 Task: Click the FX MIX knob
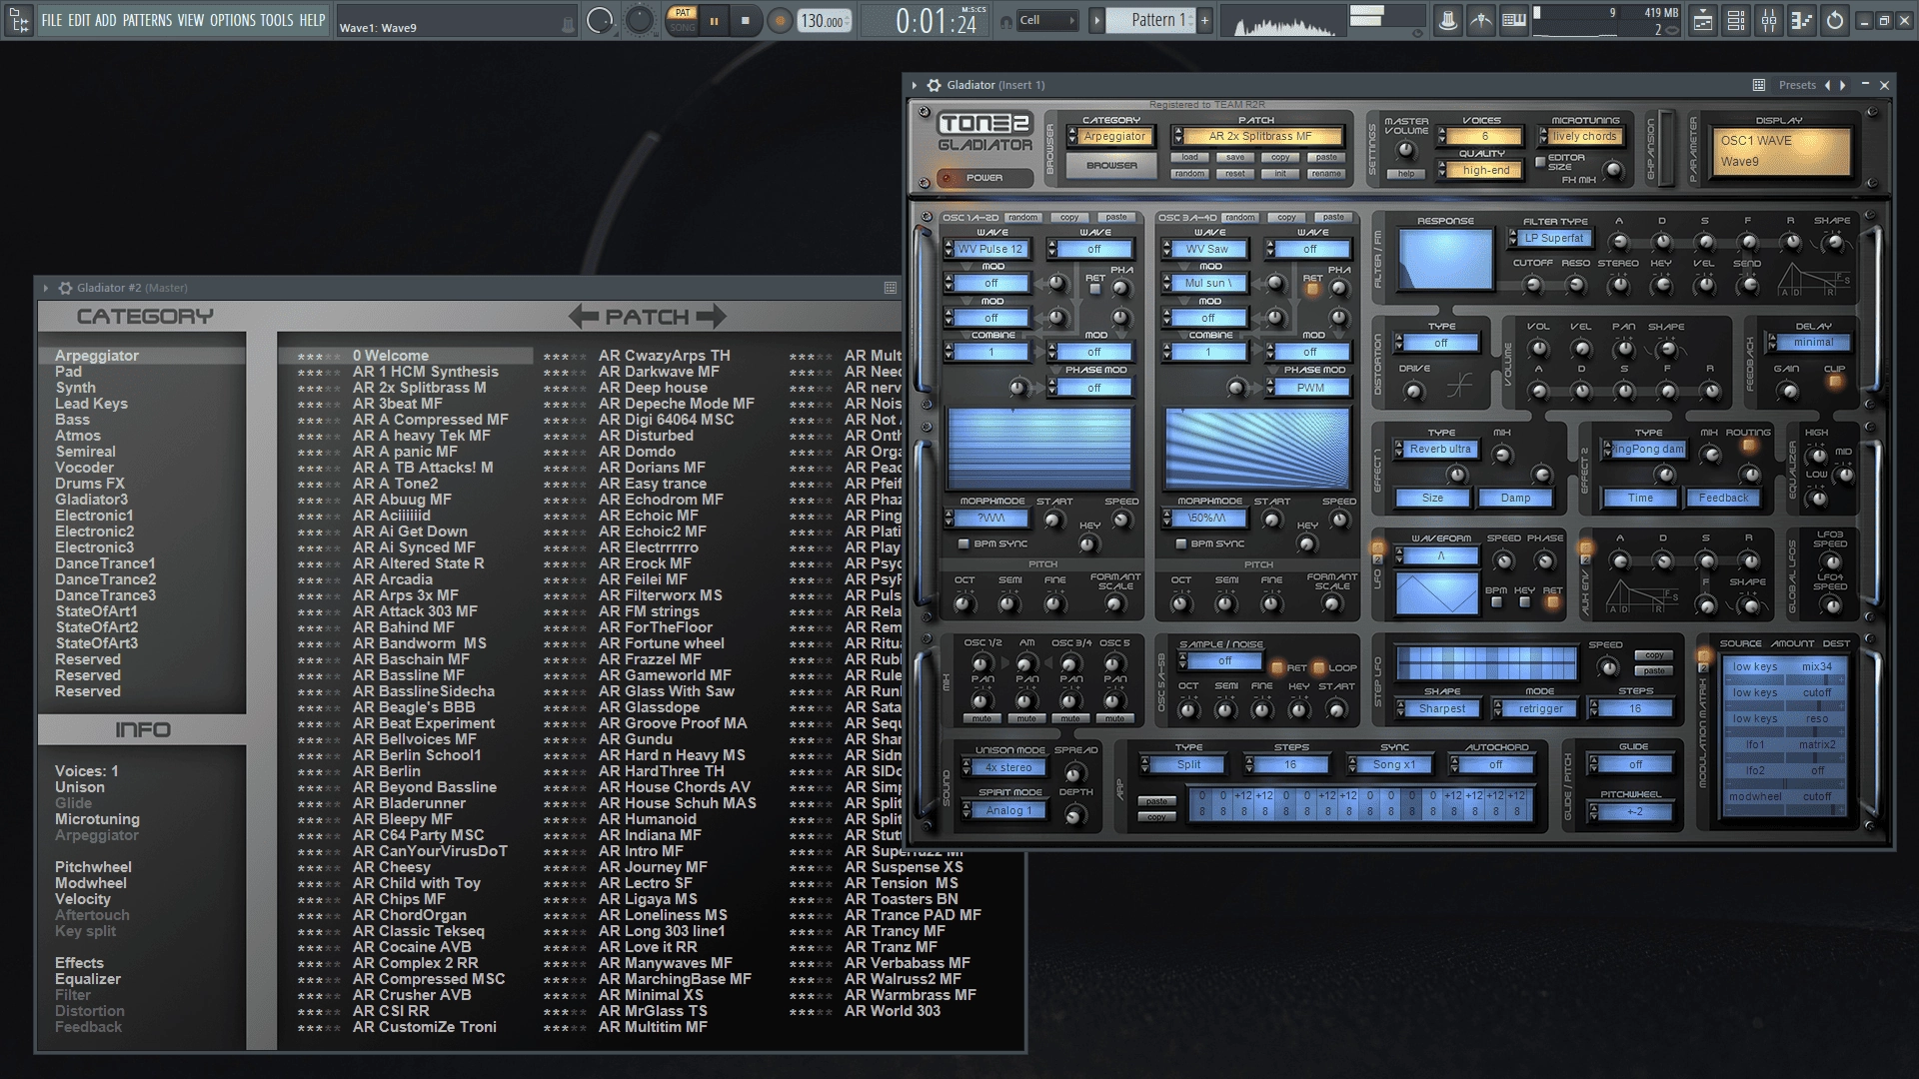pyautogui.click(x=1613, y=172)
